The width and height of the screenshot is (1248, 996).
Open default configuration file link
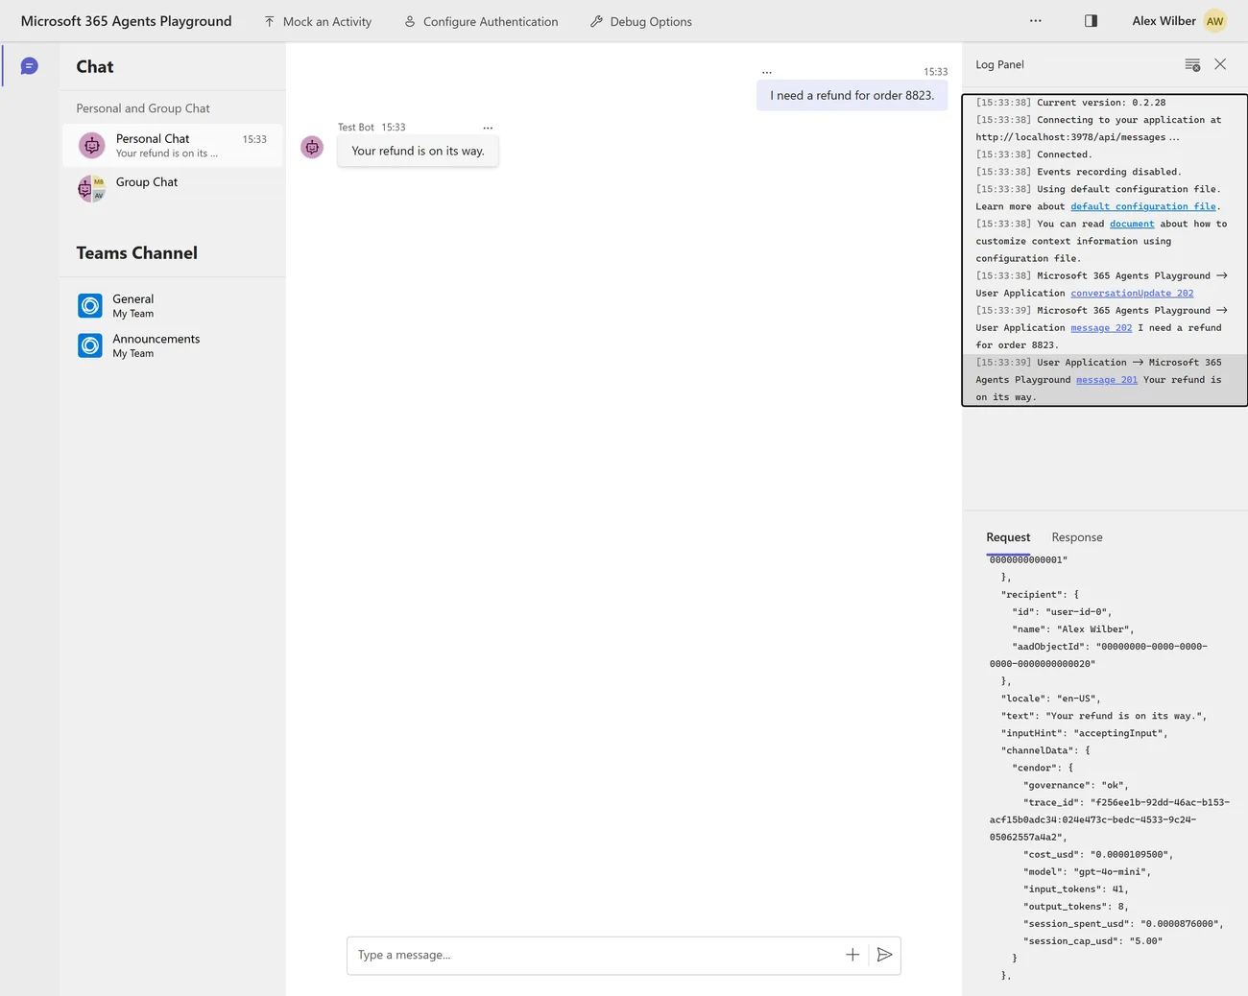[x=1143, y=206]
